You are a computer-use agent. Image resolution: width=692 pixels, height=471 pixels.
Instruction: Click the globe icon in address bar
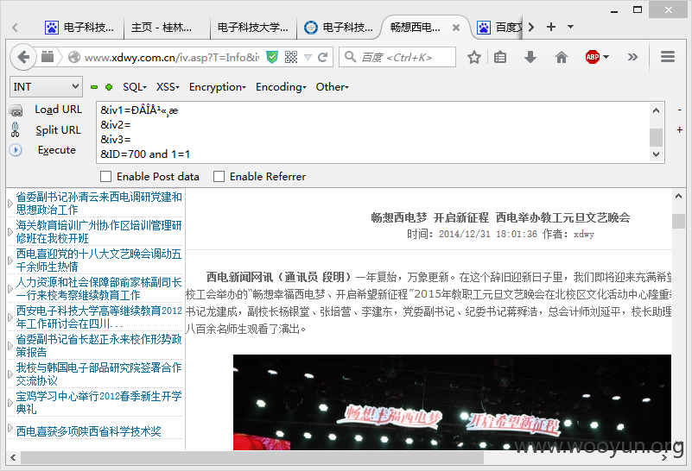74,57
